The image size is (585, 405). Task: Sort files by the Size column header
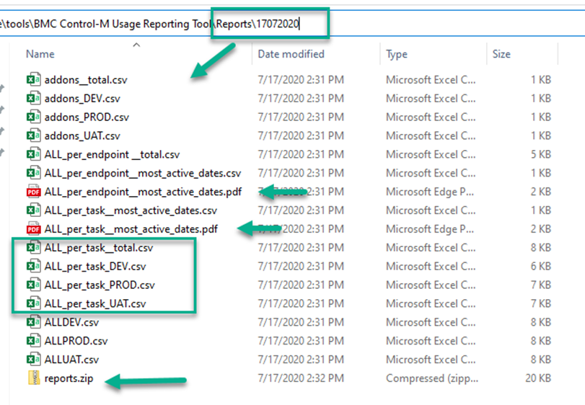(x=501, y=54)
